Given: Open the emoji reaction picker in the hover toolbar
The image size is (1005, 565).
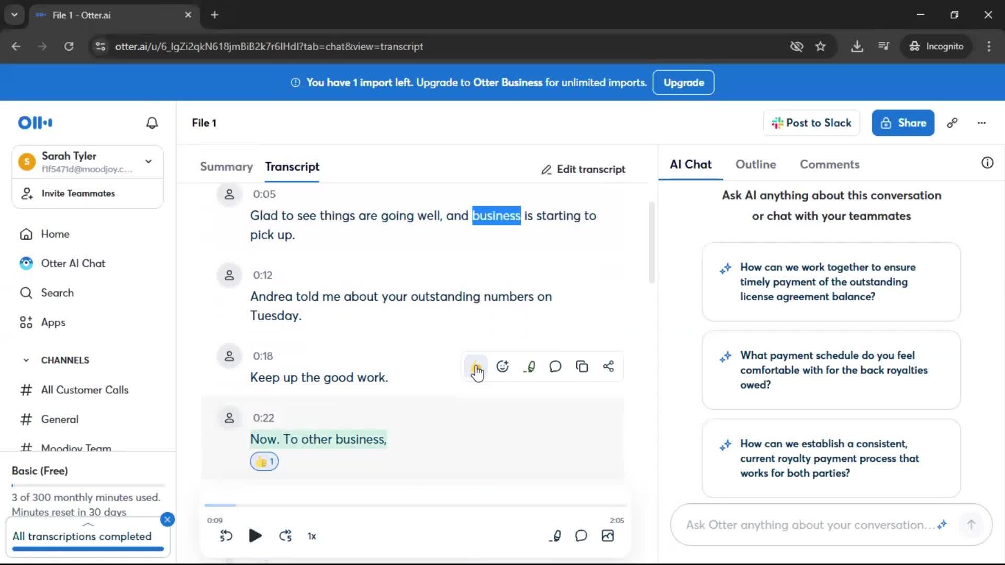Looking at the screenshot, I should (x=502, y=366).
